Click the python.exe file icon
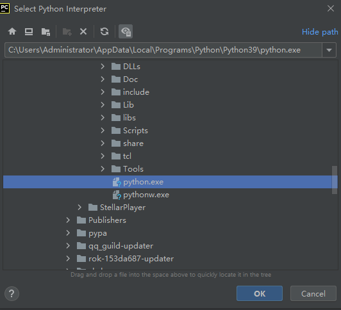The image size is (341, 310). tap(117, 182)
